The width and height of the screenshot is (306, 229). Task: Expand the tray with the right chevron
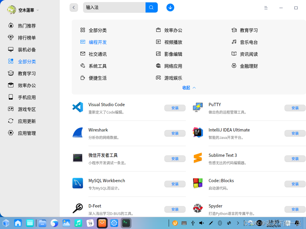238,223
